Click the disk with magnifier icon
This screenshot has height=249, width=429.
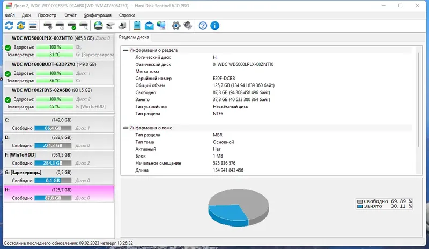84,26
